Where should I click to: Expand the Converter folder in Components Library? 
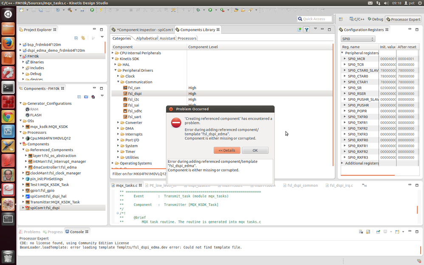click(x=118, y=122)
